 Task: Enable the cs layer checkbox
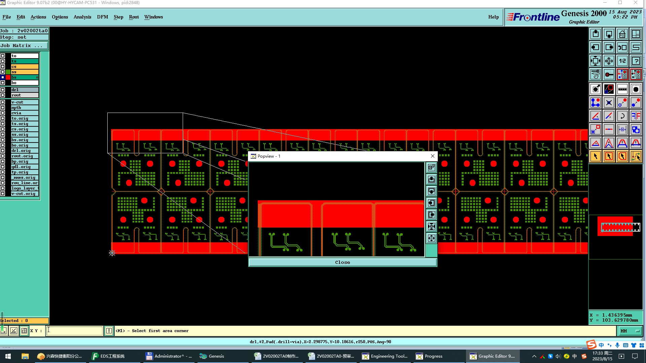pyautogui.click(x=3, y=67)
